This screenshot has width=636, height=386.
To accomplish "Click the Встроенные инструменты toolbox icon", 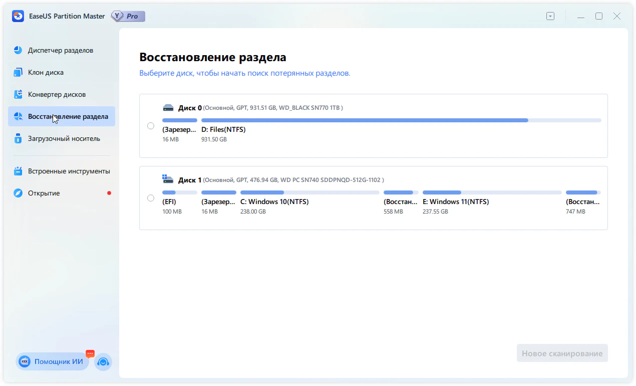I will click(x=18, y=171).
